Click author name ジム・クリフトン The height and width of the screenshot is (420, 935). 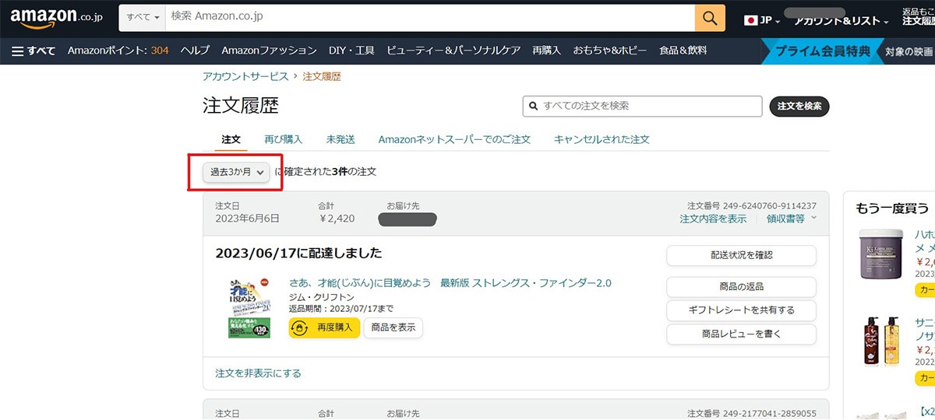[322, 297]
